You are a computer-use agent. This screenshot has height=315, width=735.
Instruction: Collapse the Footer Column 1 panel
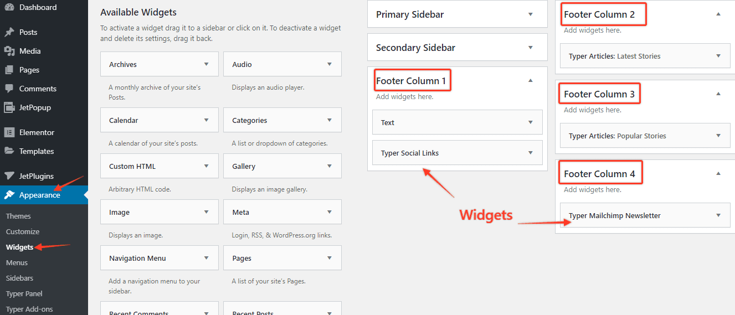pyautogui.click(x=530, y=81)
